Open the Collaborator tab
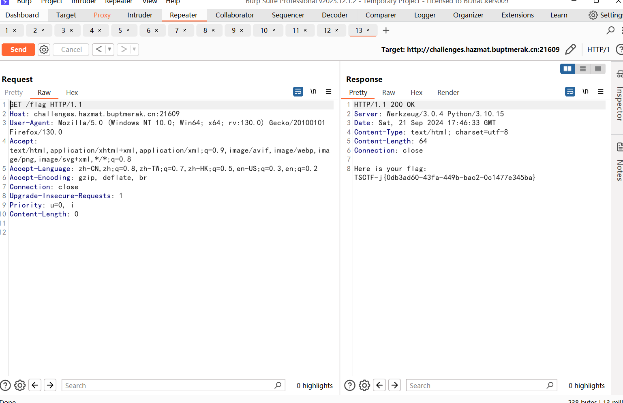The height and width of the screenshot is (403, 623). pos(235,15)
